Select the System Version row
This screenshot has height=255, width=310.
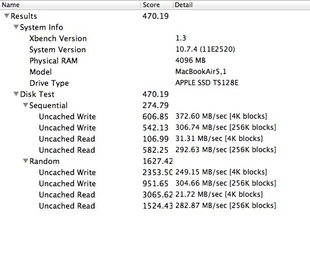tap(155, 49)
